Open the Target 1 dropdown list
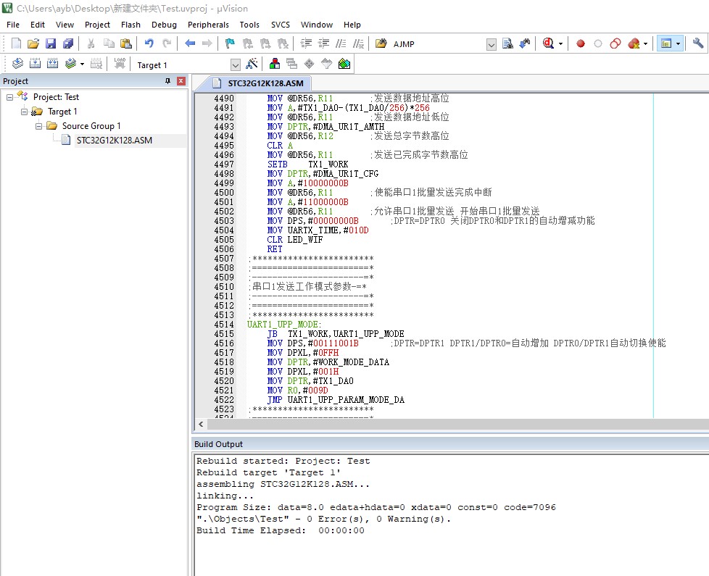Viewport: 709px width, 576px height. 235,64
